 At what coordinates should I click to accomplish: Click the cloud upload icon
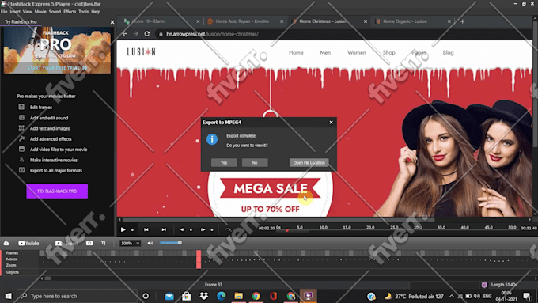(6, 243)
